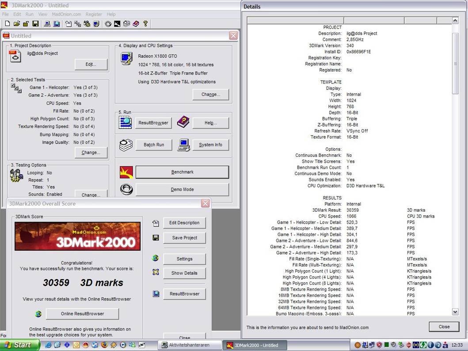Open System Info
This screenshot has height=351, width=468.
tap(211, 145)
